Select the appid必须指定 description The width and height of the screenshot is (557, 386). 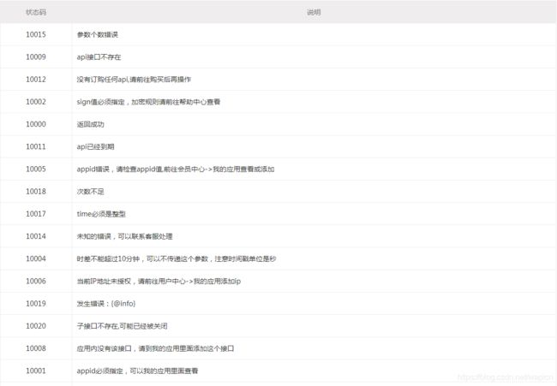coord(137,371)
